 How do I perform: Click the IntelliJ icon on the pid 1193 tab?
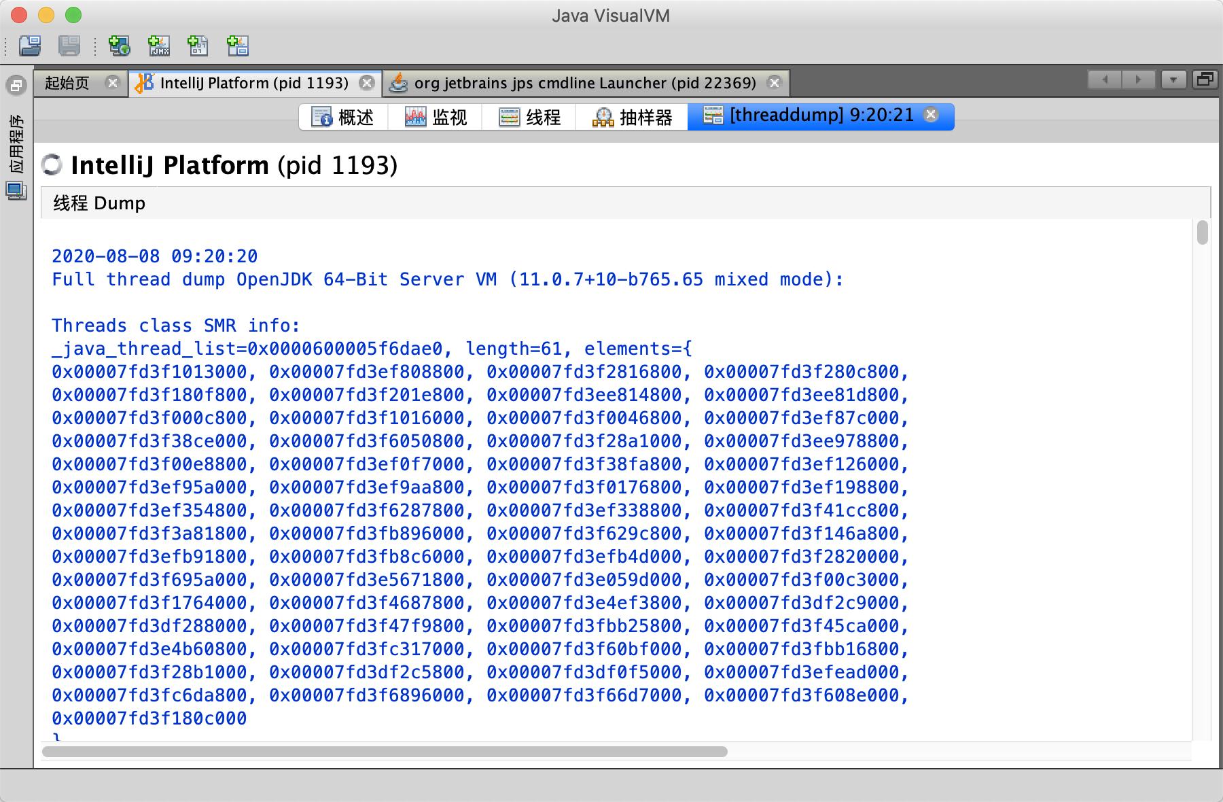tap(144, 83)
